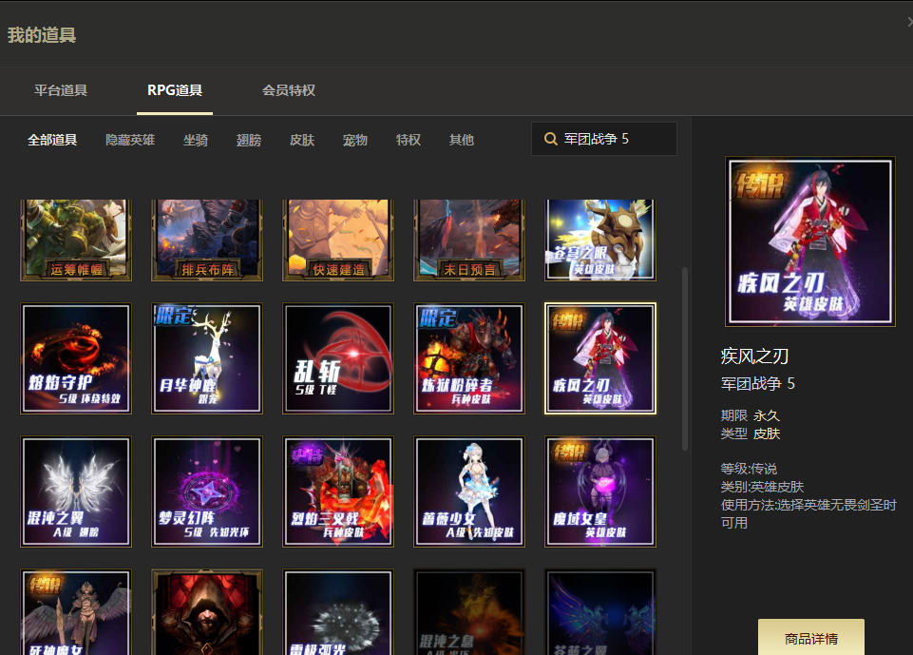The width and height of the screenshot is (913, 655).
Task: Select the 乱斩 S级 item card
Action: click(337, 358)
